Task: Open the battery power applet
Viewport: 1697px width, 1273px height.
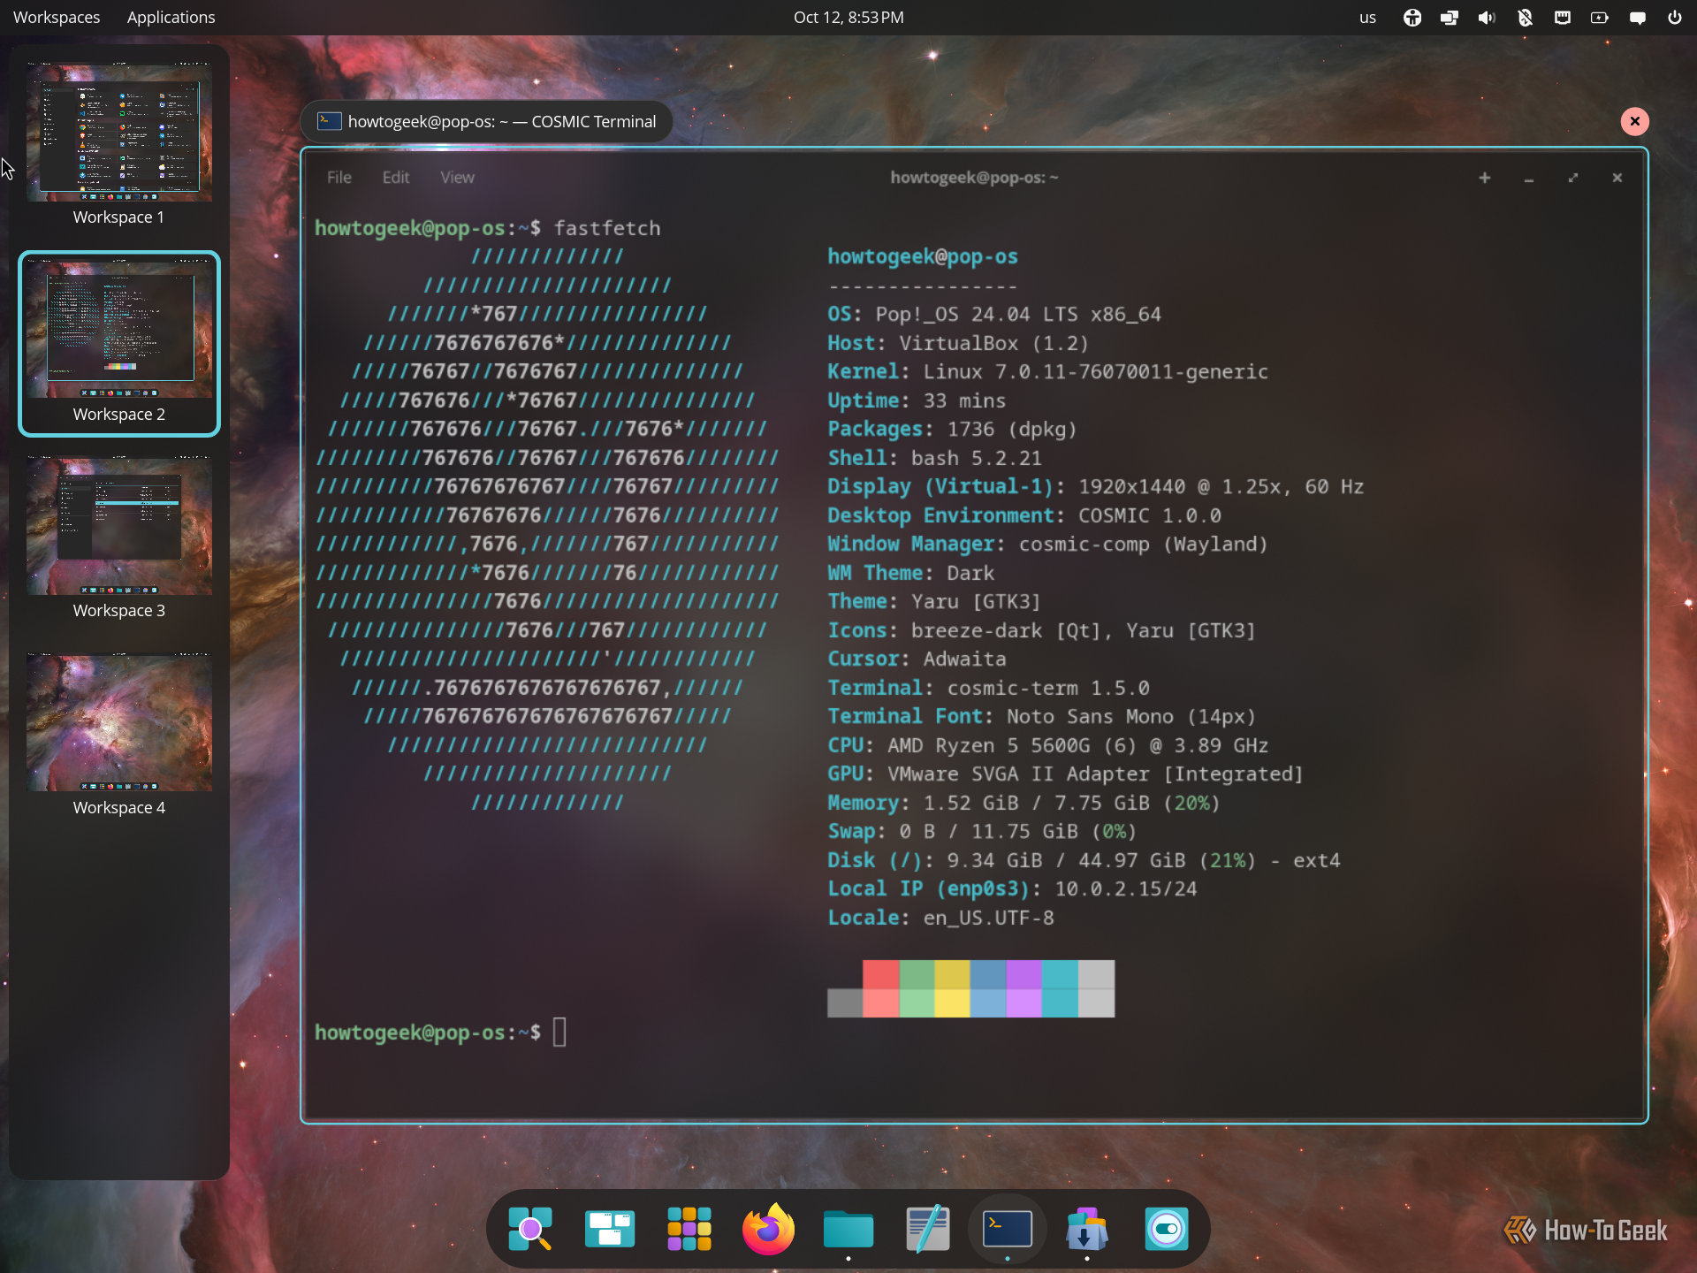Action: pyautogui.click(x=1600, y=18)
